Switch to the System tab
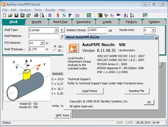Image resolution: width=168 pixels, height=127 pixels. coord(154,22)
